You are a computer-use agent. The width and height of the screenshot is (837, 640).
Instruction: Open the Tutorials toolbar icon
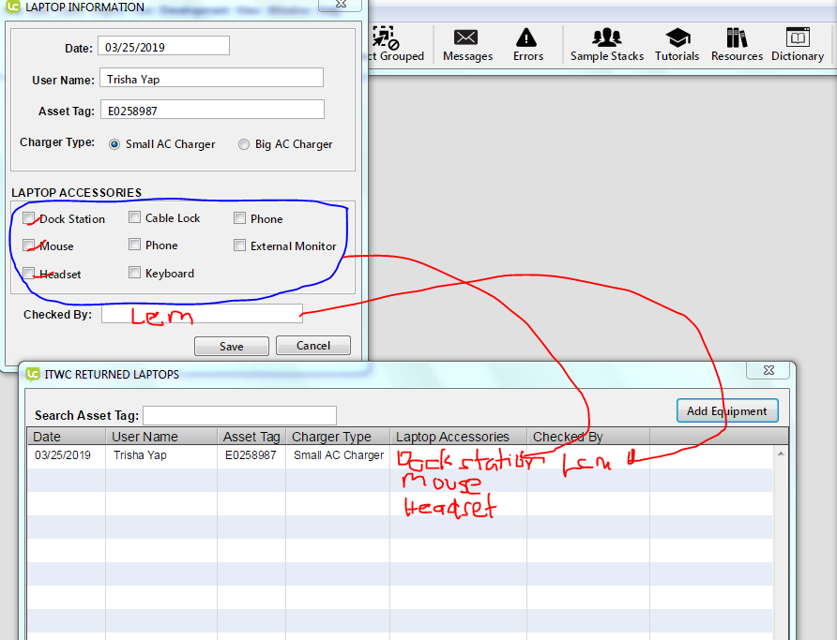(677, 44)
